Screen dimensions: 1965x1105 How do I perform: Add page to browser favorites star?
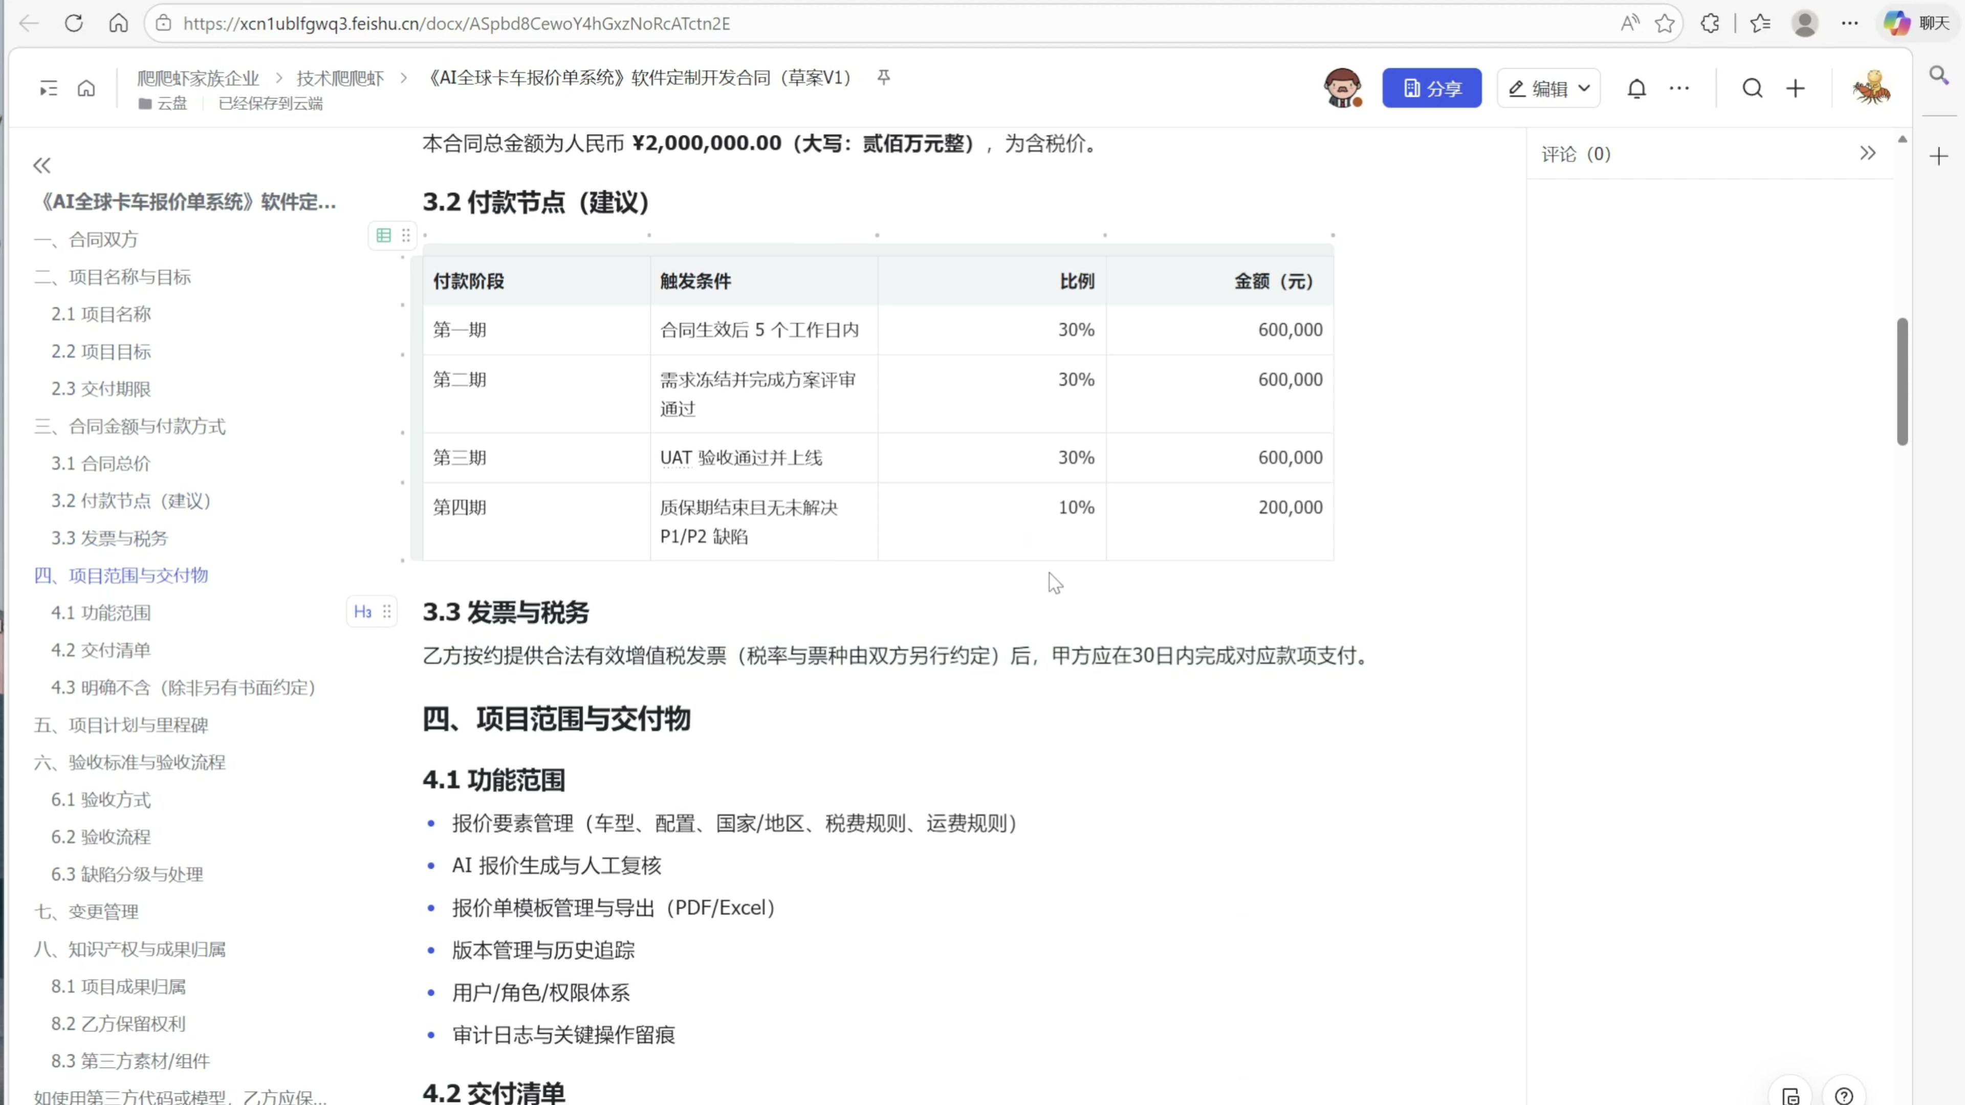coord(1665,24)
